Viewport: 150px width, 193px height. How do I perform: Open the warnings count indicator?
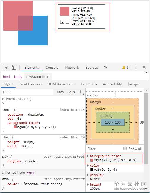click(125, 68)
